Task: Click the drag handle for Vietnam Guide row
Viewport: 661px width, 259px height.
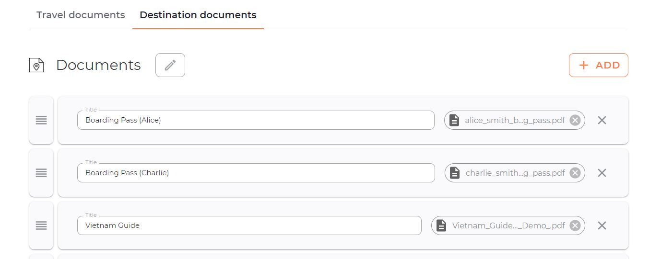Action: [x=41, y=225]
